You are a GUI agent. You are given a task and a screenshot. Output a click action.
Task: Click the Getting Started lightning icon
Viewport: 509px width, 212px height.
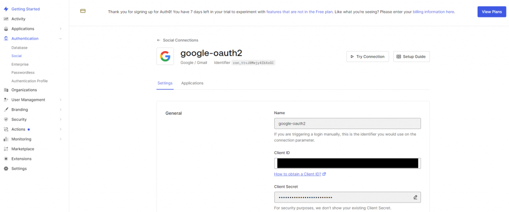(6, 9)
